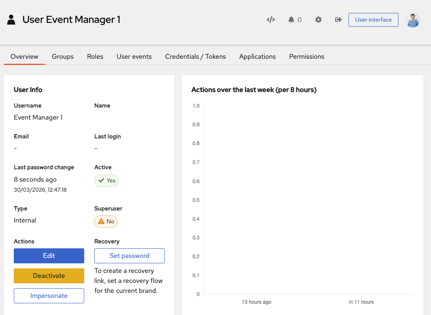Open the Credentials / Tokens tab
The width and height of the screenshot is (431, 315).
[x=195, y=56]
